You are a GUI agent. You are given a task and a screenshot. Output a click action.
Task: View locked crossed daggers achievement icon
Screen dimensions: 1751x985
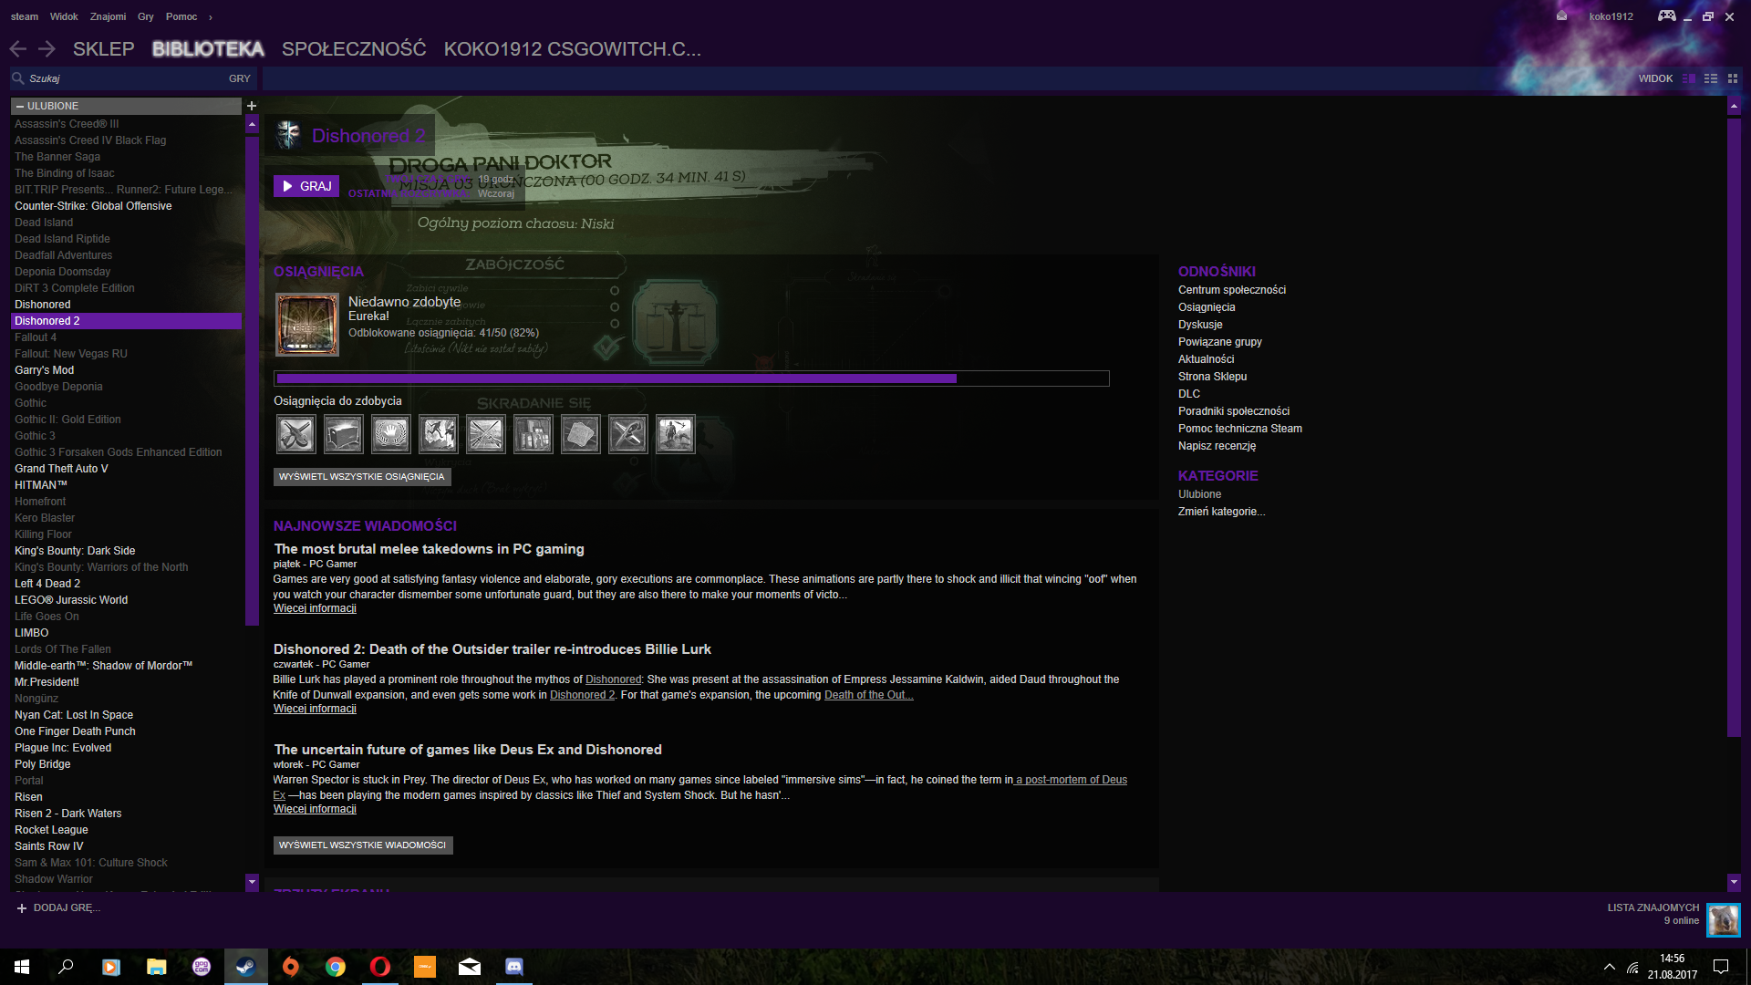pos(627,434)
